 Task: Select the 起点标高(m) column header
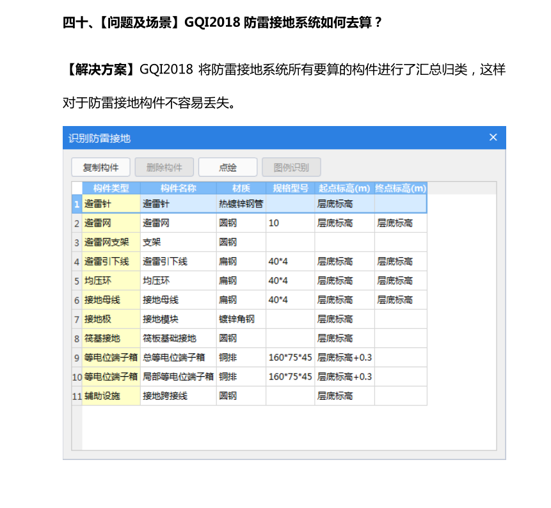click(344, 188)
